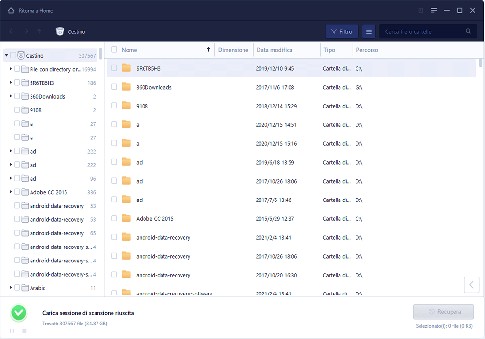Image resolution: width=485 pixels, height=339 pixels.
Task: Click the update icon in the title bar
Action: click(x=420, y=10)
